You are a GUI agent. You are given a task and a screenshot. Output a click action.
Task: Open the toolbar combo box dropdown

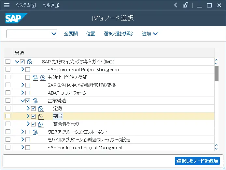(54, 34)
